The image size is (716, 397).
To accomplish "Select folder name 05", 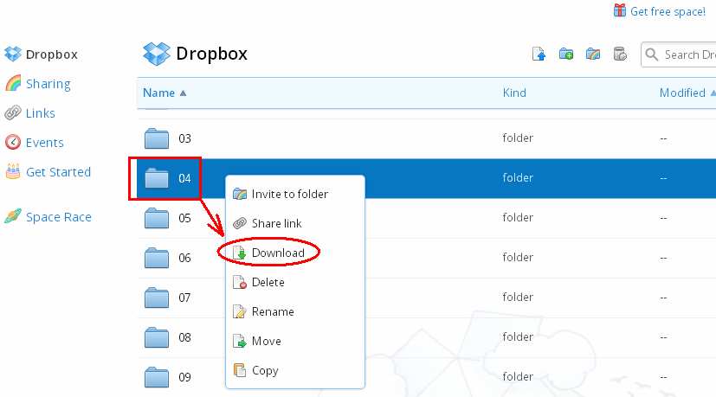I will click(x=184, y=218).
